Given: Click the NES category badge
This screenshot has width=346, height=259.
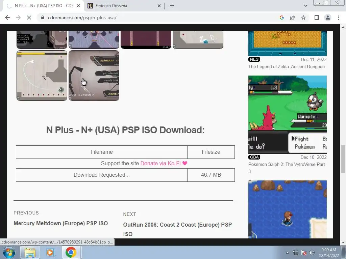Looking at the screenshot, I should tap(254, 59).
